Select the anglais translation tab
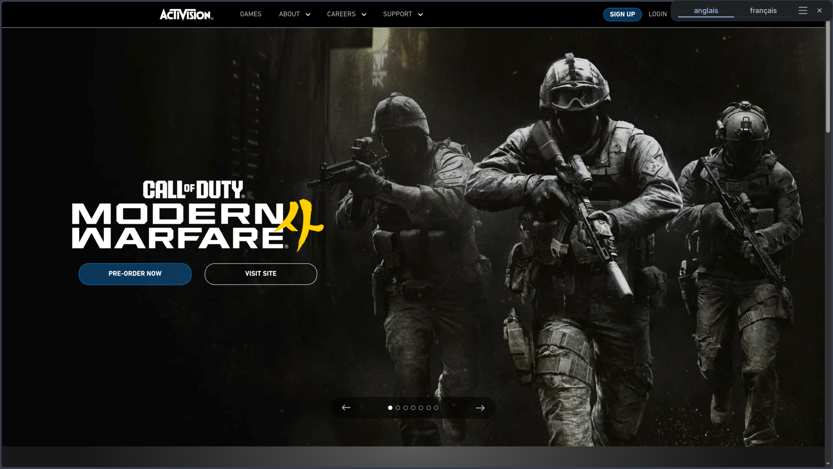833x469 pixels. 706,10
